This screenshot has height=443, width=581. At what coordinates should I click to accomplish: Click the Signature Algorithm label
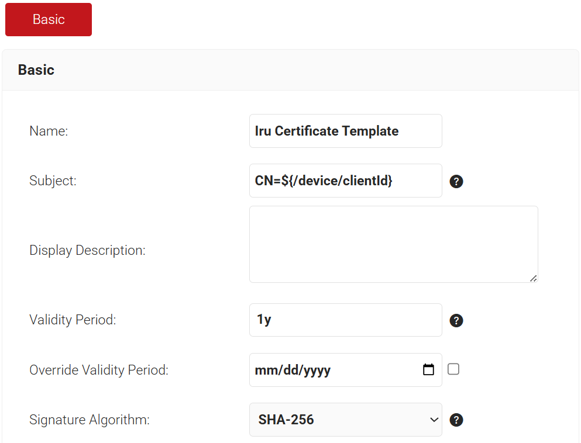90,420
